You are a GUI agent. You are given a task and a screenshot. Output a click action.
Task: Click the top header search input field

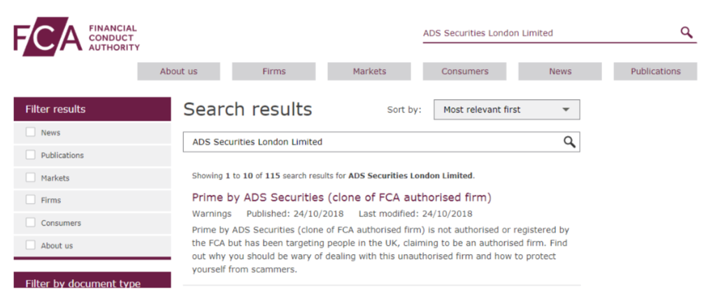click(x=549, y=33)
